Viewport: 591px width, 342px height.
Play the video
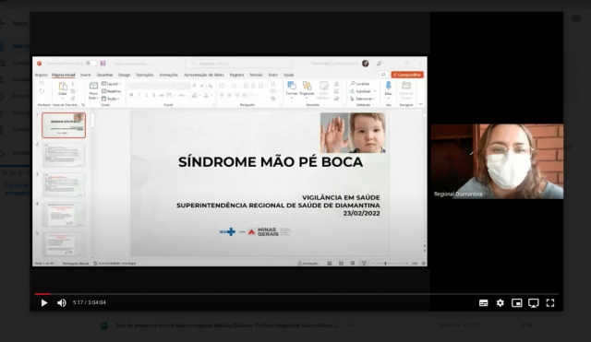point(44,303)
